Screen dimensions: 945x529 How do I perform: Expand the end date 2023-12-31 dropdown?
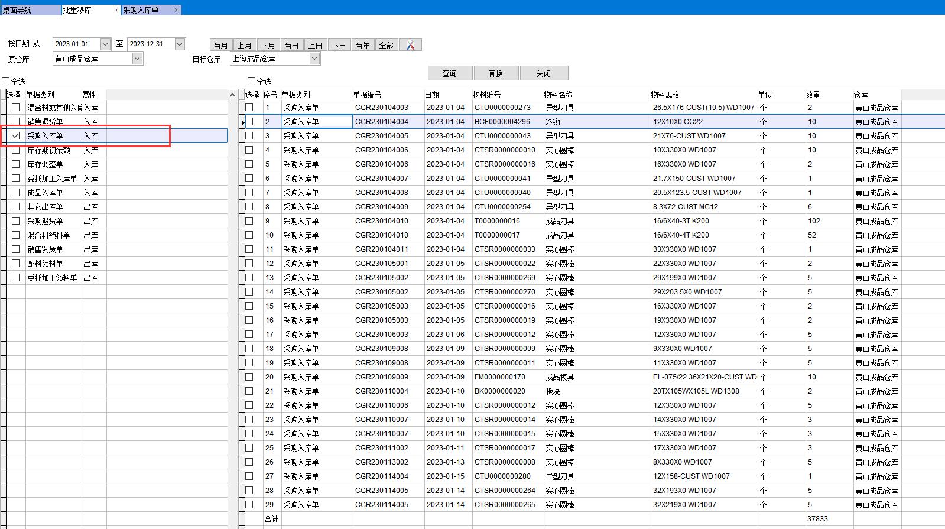(x=180, y=44)
